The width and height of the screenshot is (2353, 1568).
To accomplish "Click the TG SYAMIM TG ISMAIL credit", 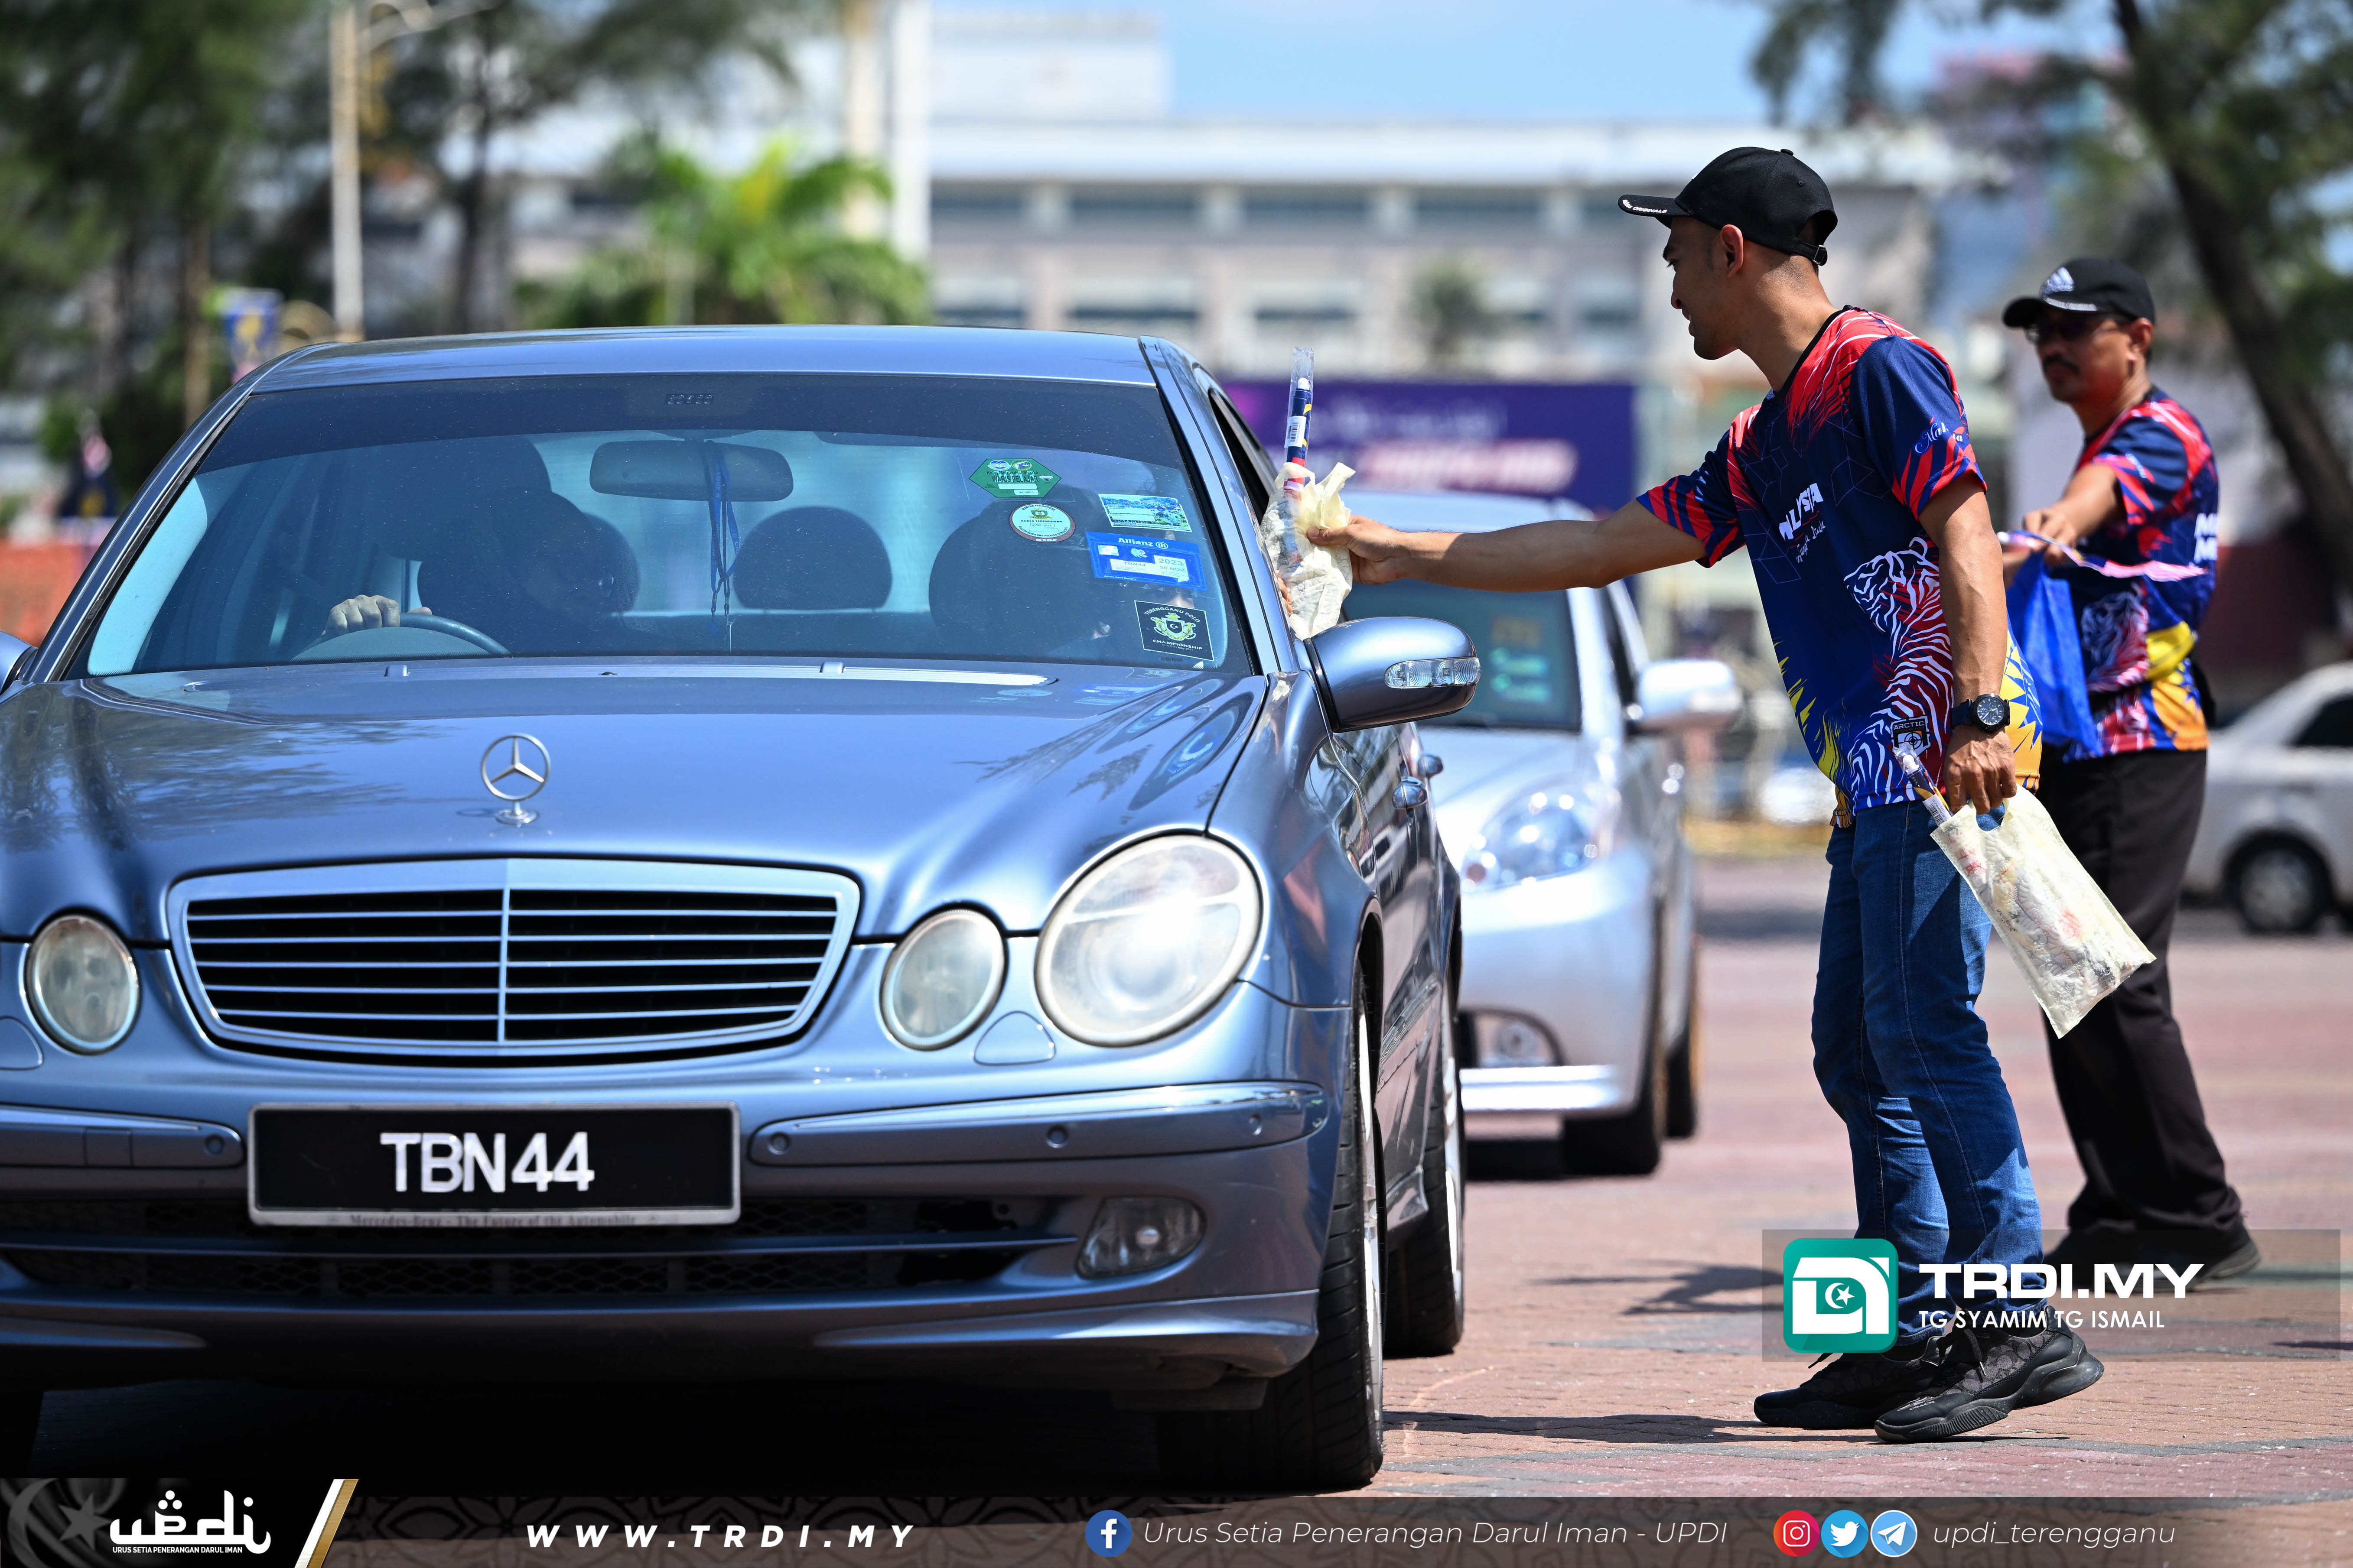I will [2041, 1320].
